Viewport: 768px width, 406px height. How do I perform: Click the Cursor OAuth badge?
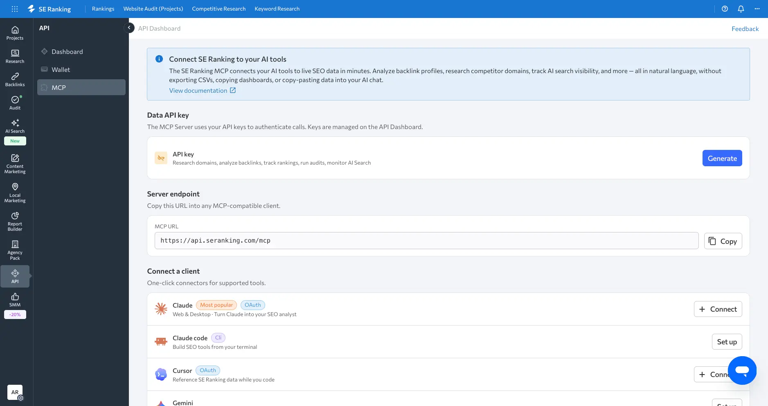click(x=208, y=370)
